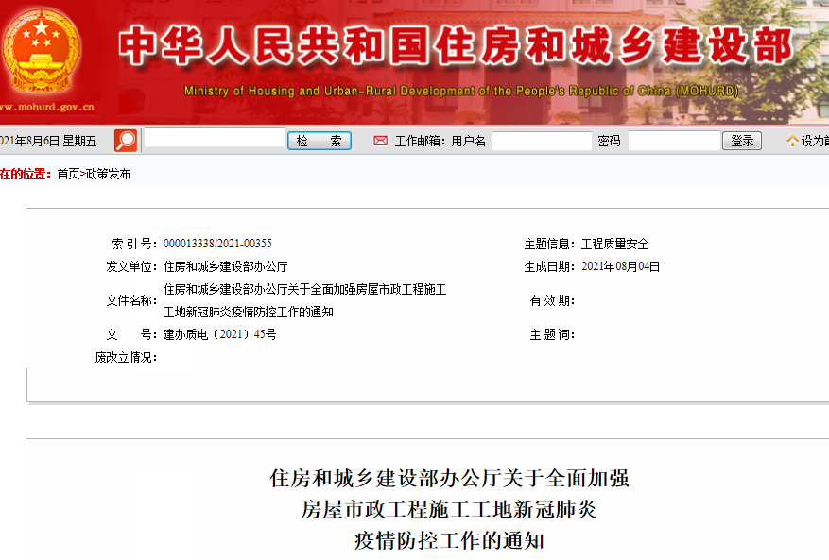Click the 废改立情况 label
The width and height of the screenshot is (829, 560).
pos(126,358)
